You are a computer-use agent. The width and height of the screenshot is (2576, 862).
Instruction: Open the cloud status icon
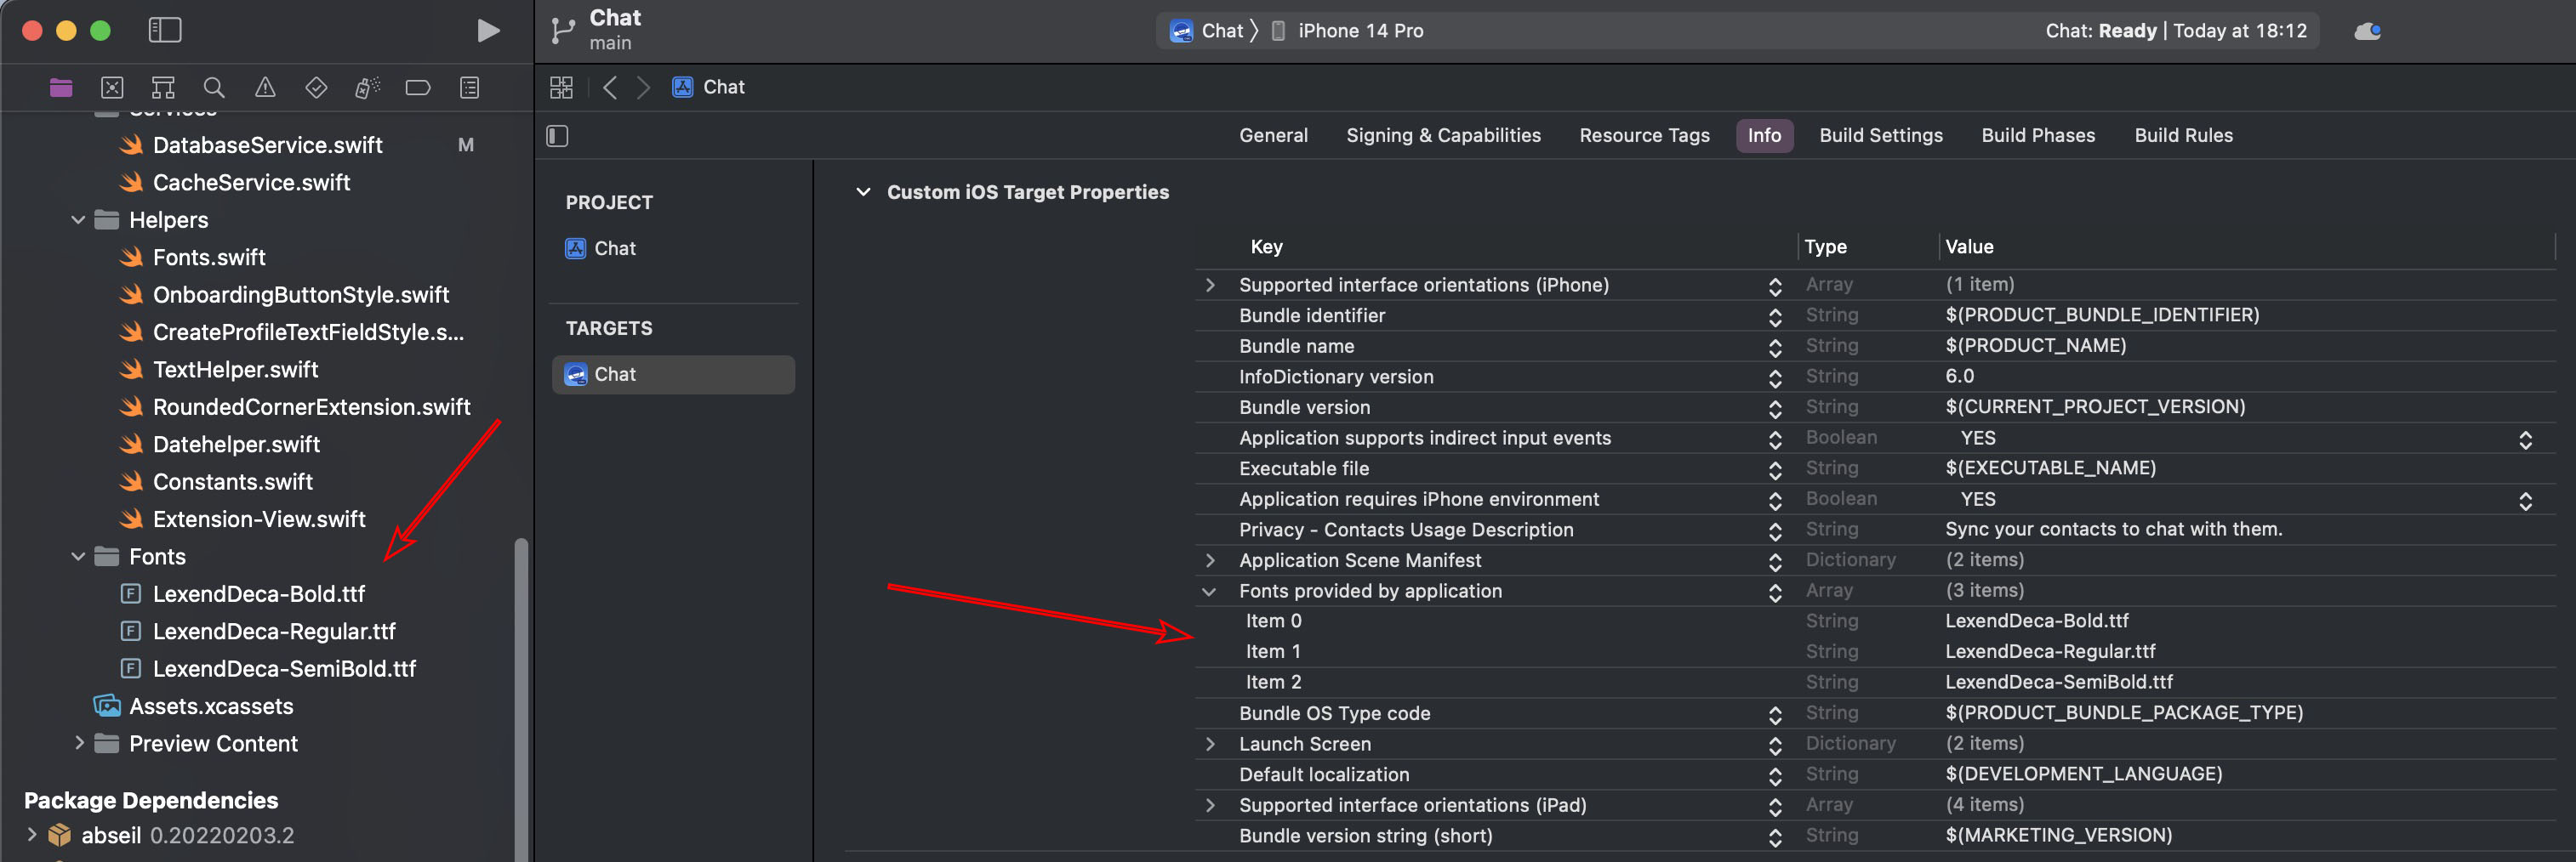(2367, 31)
